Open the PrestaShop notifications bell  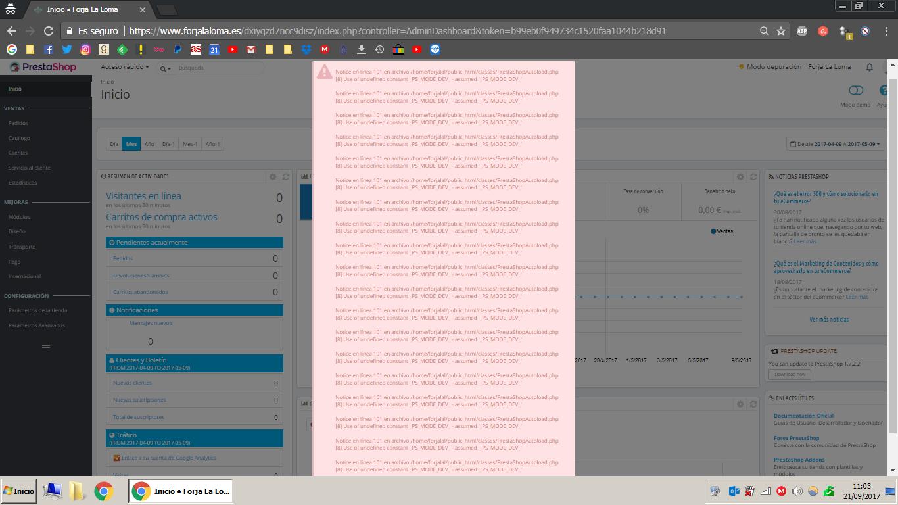(x=869, y=67)
